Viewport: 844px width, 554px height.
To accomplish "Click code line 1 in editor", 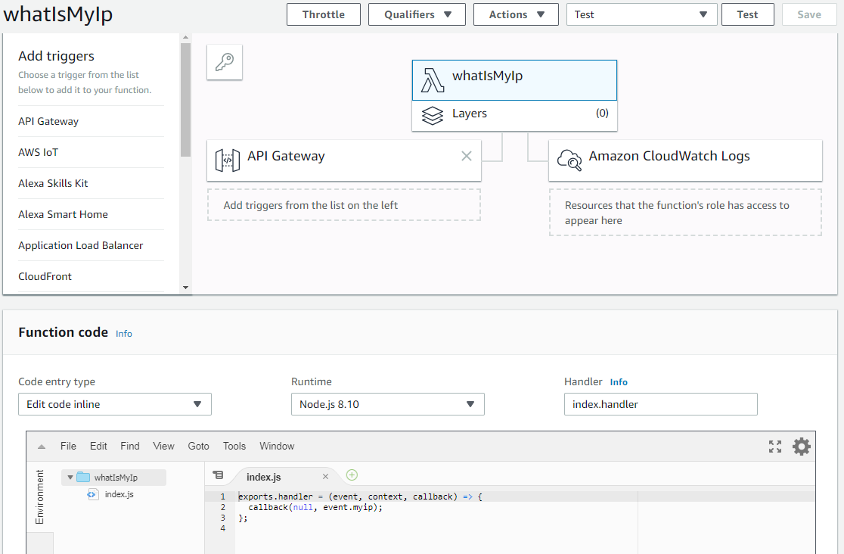I will click(x=360, y=497).
